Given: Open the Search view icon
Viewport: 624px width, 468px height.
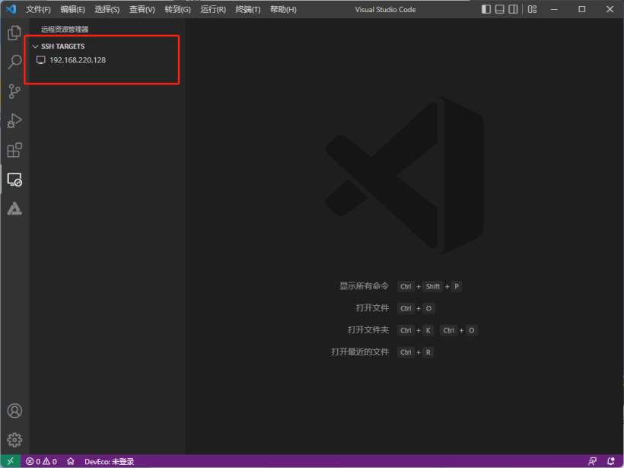Looking at the screenshot, I should [x=14, y=62].
